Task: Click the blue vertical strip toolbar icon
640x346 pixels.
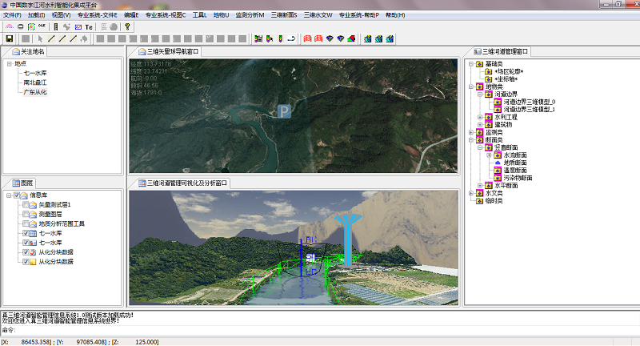Action: coord(56,27)
